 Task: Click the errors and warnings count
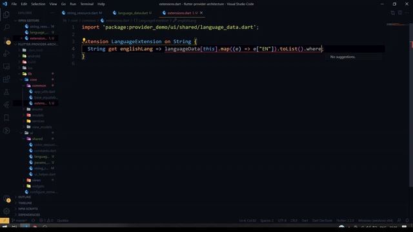point(46,220)
